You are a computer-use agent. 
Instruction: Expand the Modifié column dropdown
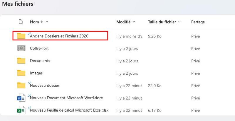[x=134, y=22]
